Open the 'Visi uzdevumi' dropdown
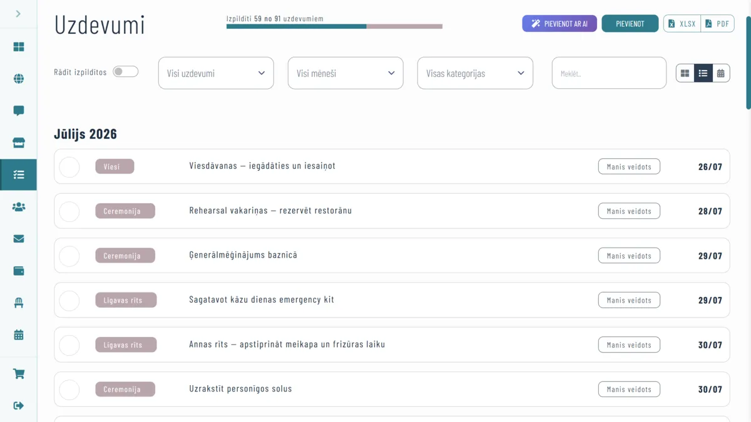 point(216,73)
